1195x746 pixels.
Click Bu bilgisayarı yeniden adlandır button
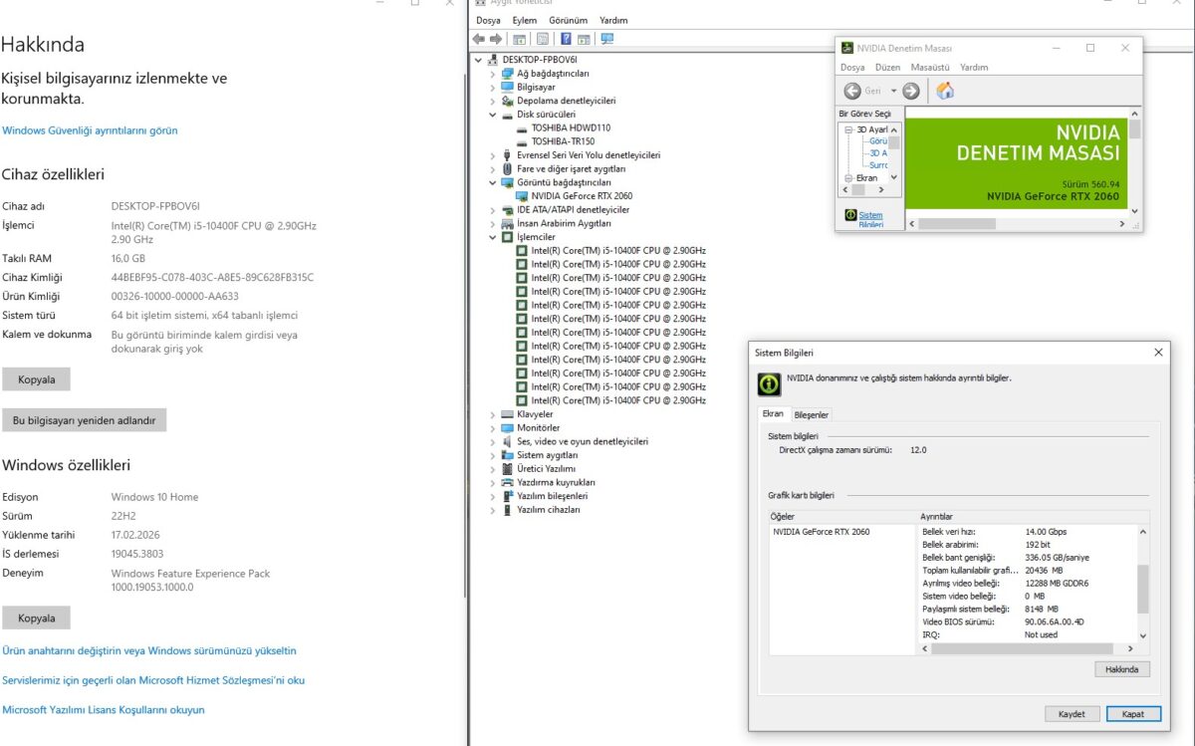pyautogui.click(x=85, y=420)
